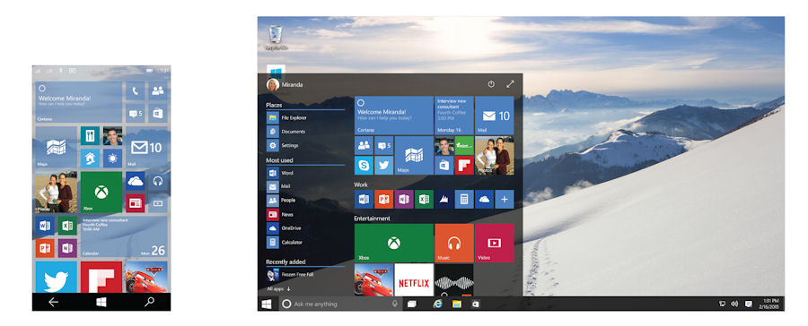Click the microphone icon in search box

pyautogui.click(x=395, y=304)
